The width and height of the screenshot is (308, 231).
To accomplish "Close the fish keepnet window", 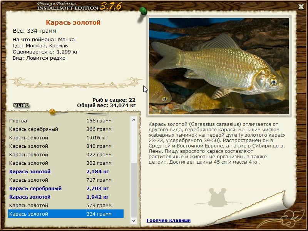I will (x=301, y=7).
